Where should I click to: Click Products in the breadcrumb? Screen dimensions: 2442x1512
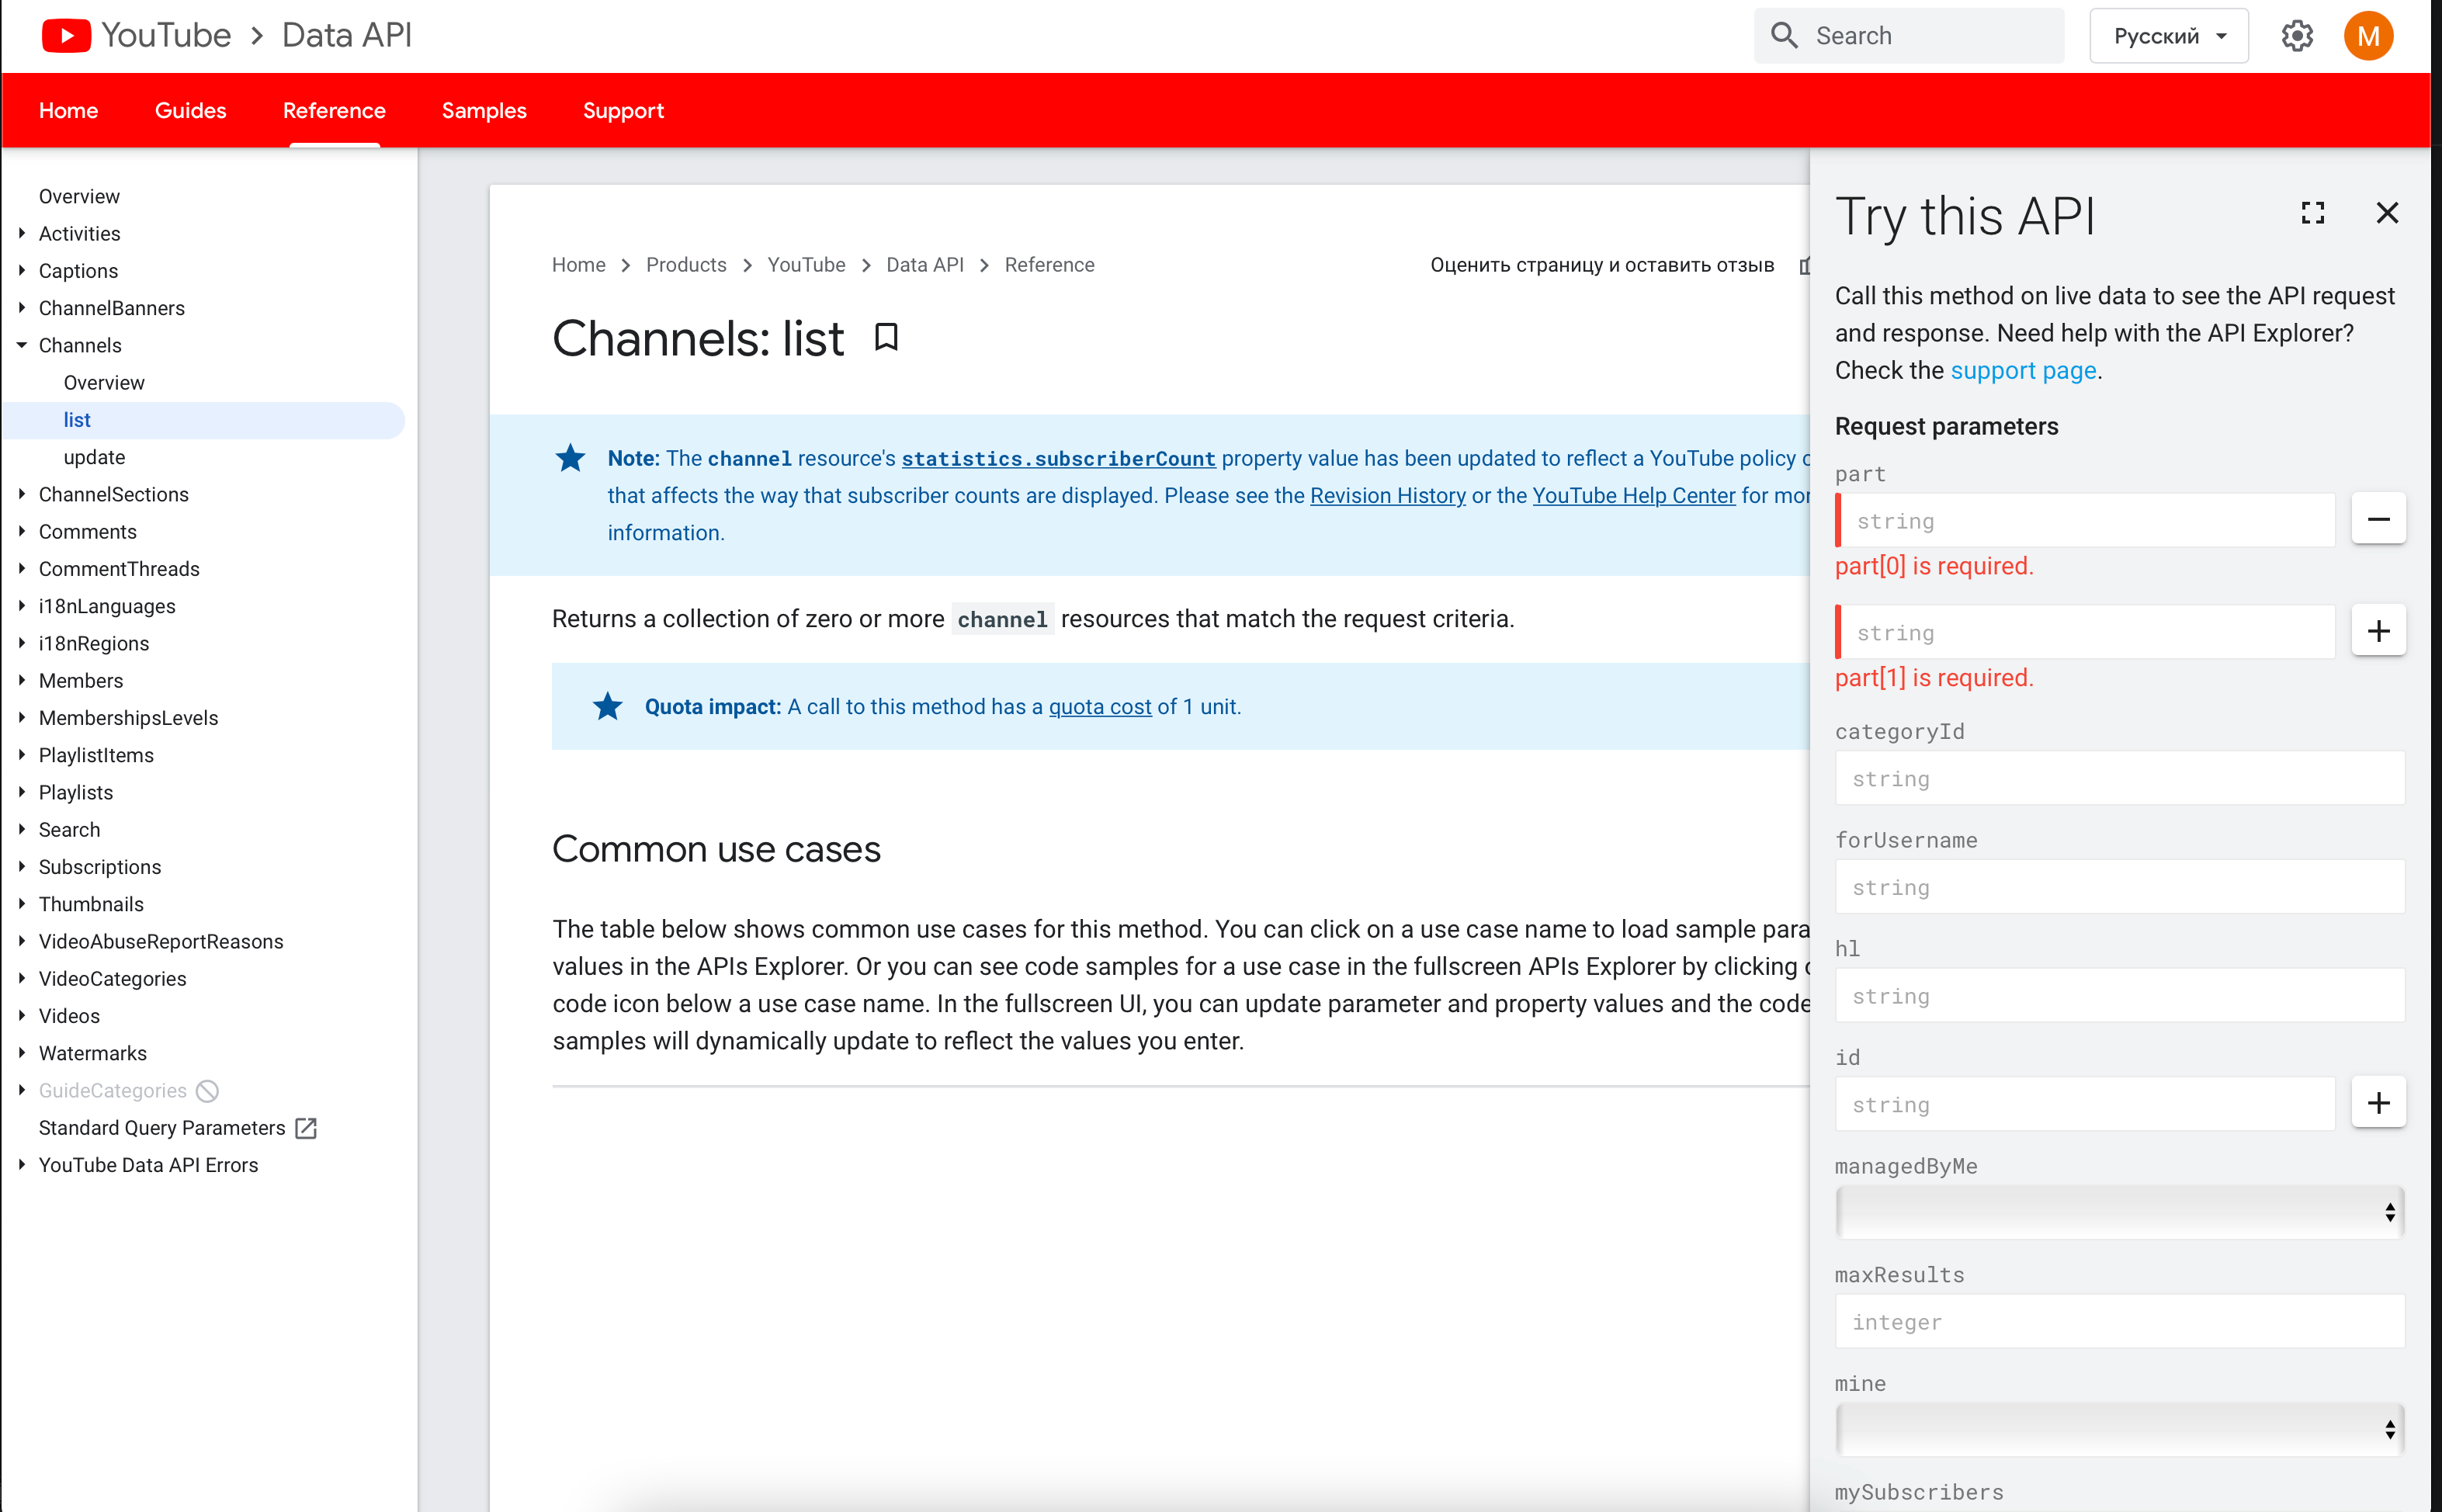coord(686,265)
